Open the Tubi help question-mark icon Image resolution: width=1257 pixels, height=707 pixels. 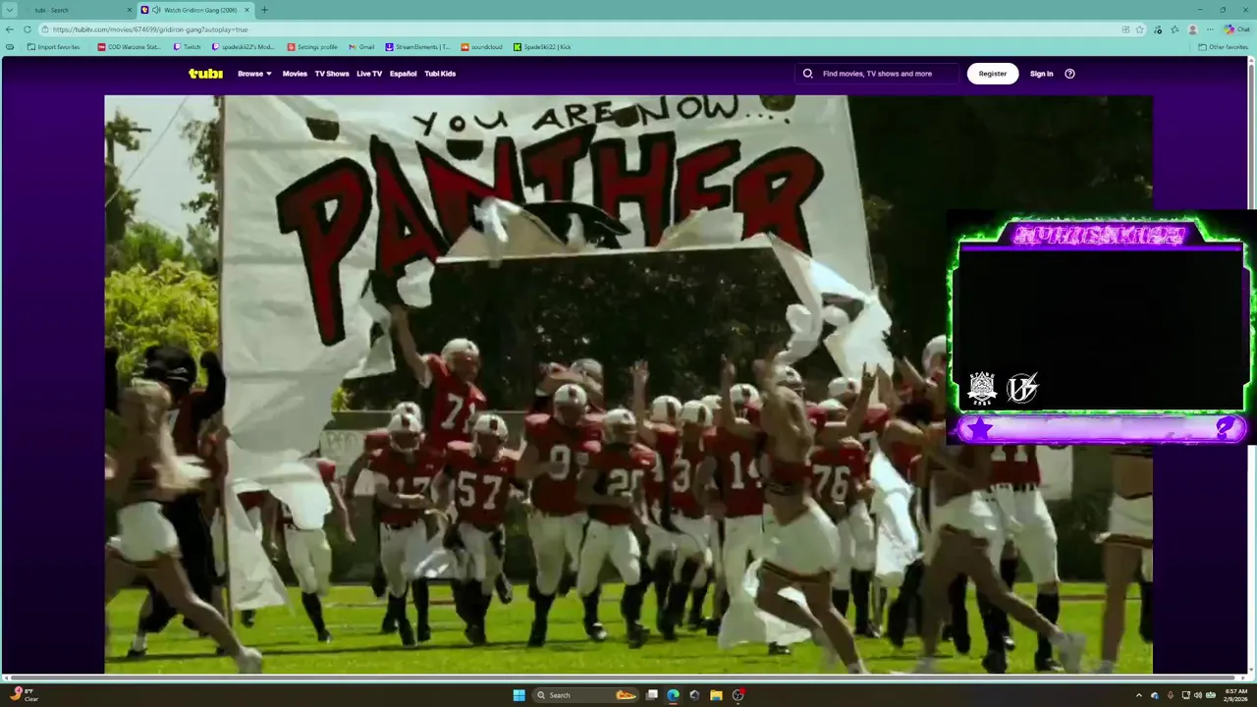pyautogui.click(x=1069, y=74)
